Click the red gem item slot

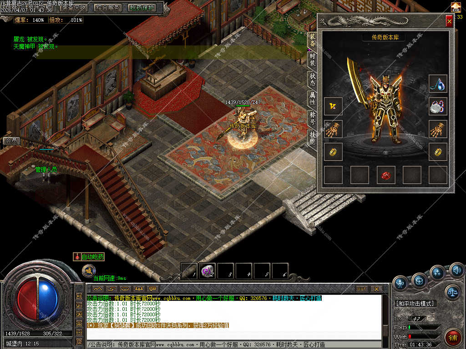click(385, 175)
